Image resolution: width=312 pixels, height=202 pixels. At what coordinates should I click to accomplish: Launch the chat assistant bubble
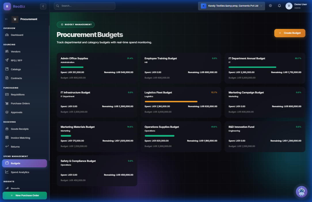click(x=301, y=191)
